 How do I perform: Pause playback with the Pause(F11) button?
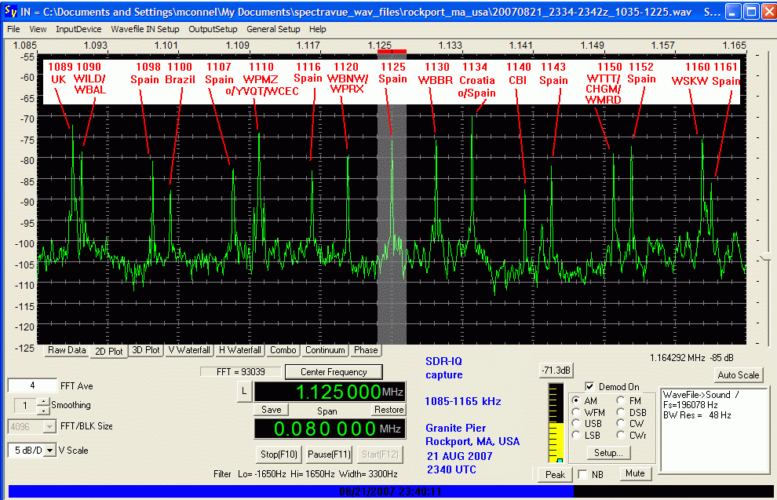(329, 454)
